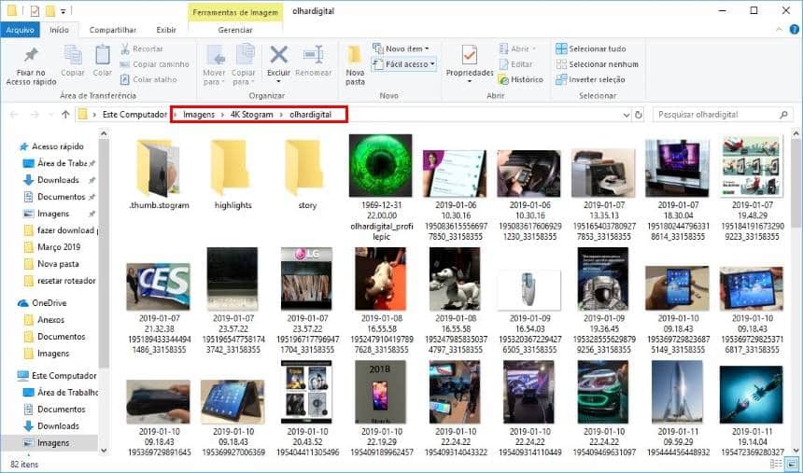This screenshot has width=803, height=473.
Task: Expand the Novo item dropdown
Action: pyautogui.click(x=401, y=49)
